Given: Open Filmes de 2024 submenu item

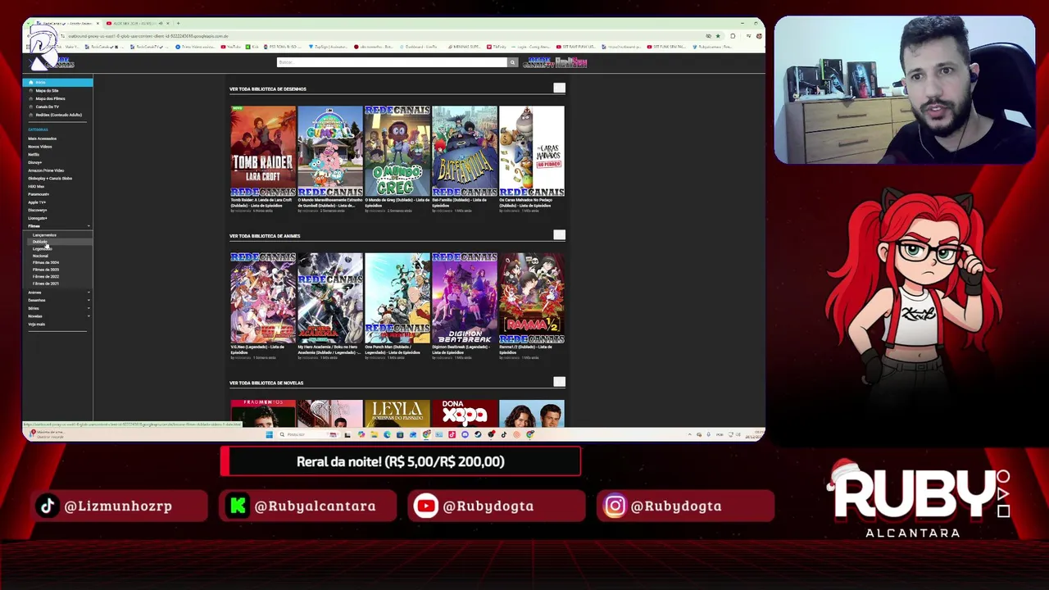Looking at the screenshot, I should (x=46, y=263).
